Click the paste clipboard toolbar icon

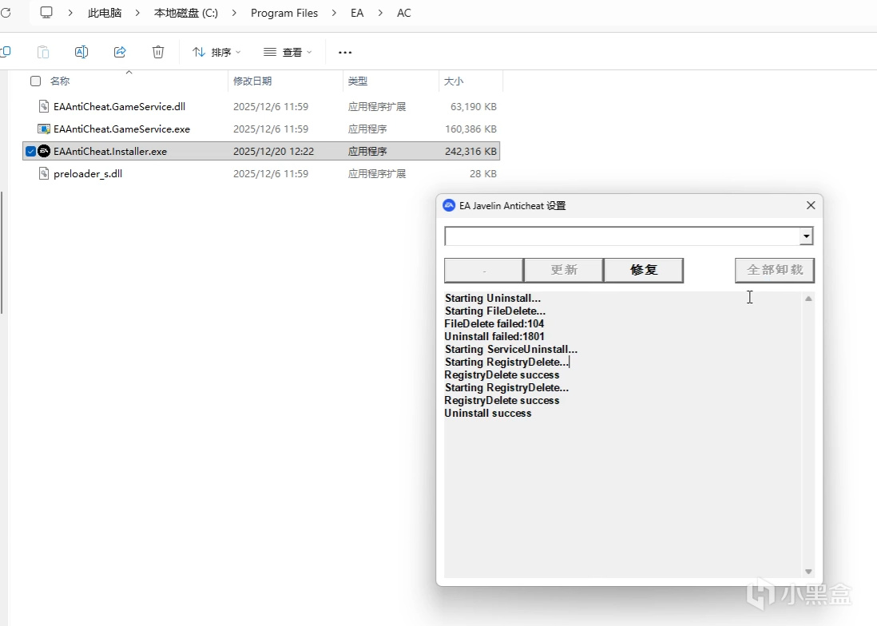point(43,52)
